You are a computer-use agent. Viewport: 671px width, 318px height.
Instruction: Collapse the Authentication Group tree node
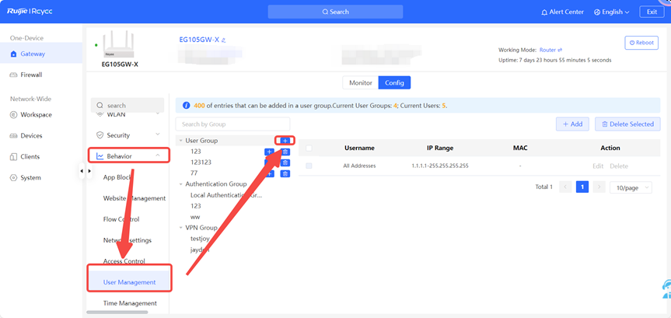click(x=181, y=184)
